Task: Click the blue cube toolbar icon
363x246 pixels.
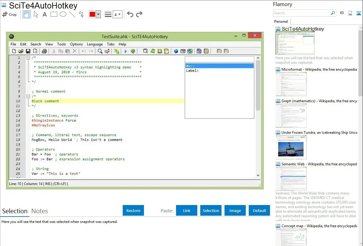Action: tap(176, 51)
